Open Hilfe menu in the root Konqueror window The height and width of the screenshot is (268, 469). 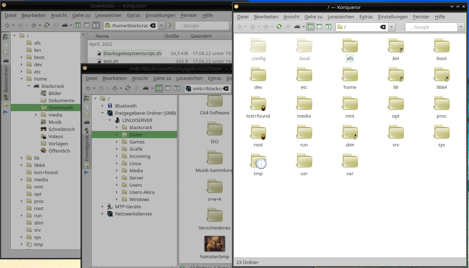pyautogui.click(x=440, y=17)
